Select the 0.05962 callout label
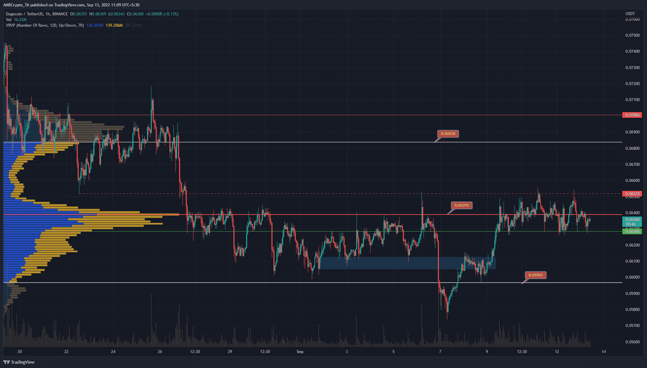Image resolution: width=647 pixels, height=368 pixels. coord(536,275)
